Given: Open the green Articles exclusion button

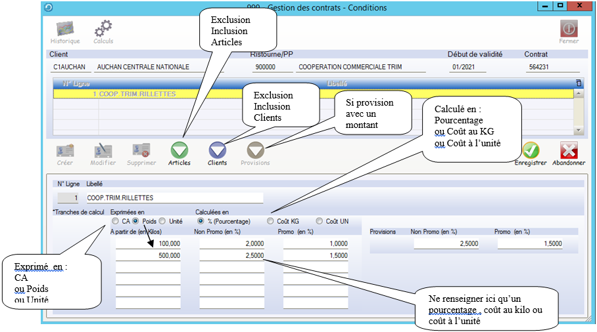Looking at the screenshot, I should pyautogui.click(x=179, y=151).
